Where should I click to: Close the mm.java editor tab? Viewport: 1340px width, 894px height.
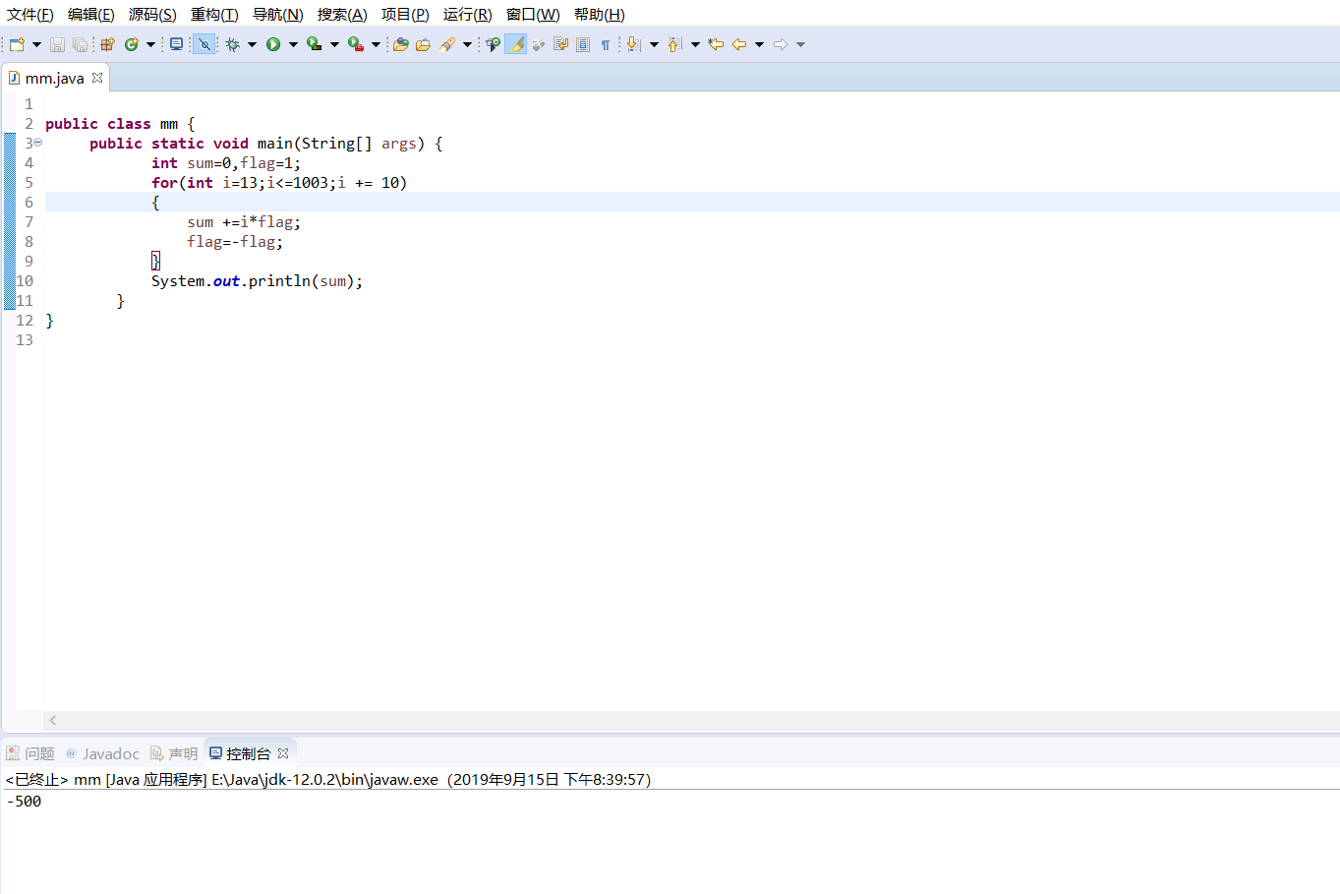click(x=97, y=78)
